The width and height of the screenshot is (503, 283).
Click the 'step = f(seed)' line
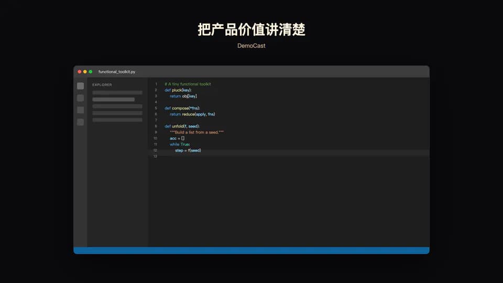[x=188, y=150]
